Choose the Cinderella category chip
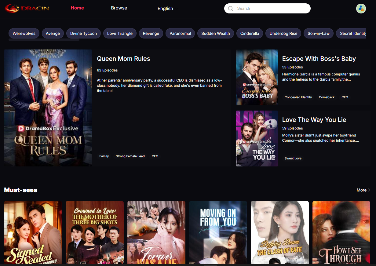 pyautogui.click(x=250, y=34)
